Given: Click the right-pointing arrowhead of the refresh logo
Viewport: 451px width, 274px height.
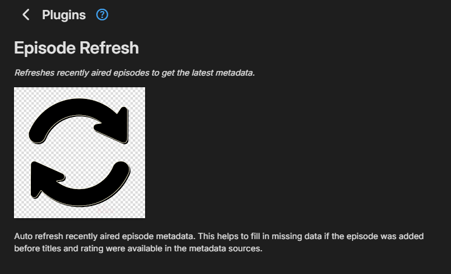Looking at the screenshot, I should click(121, 124).
